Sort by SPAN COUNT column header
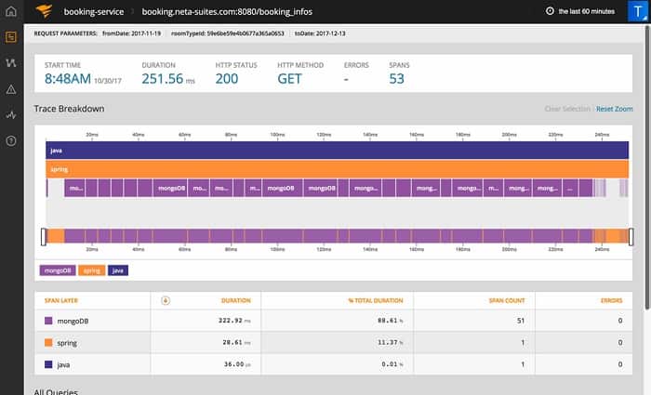This screenshot has height=395, width=651. (507, 300)
